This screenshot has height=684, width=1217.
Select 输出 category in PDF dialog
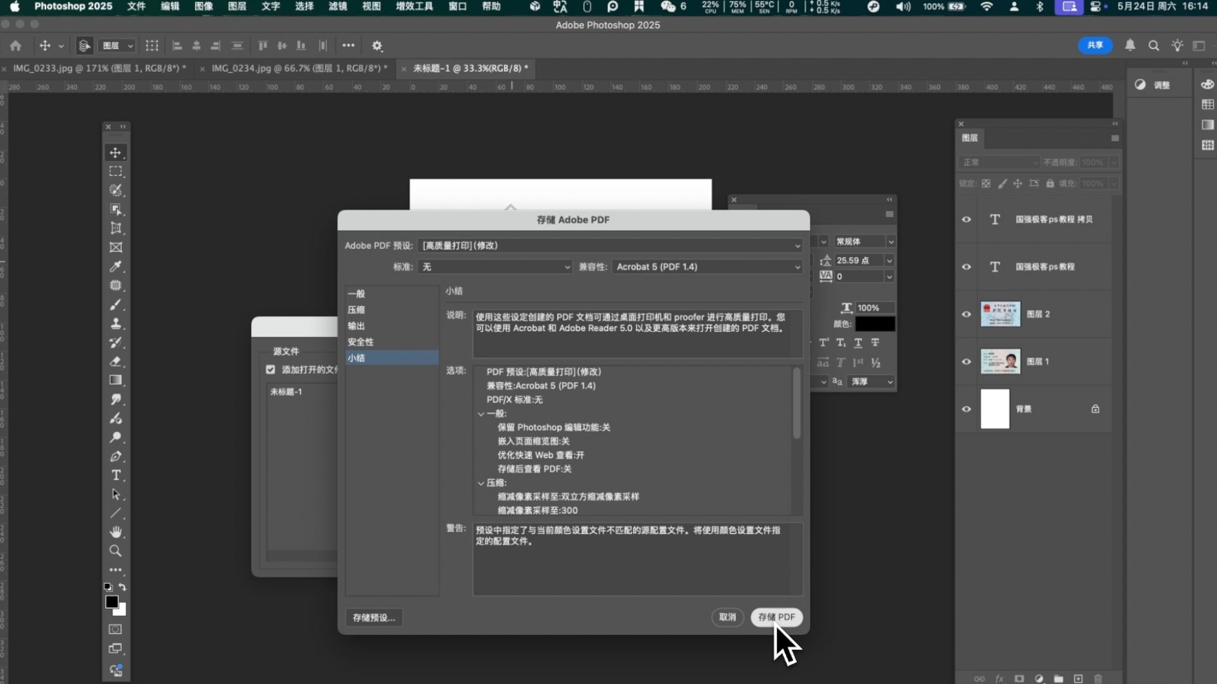click(x=392, y=326)
